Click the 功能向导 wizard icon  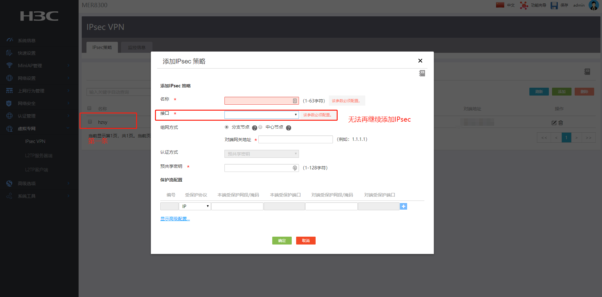point(524,5)
